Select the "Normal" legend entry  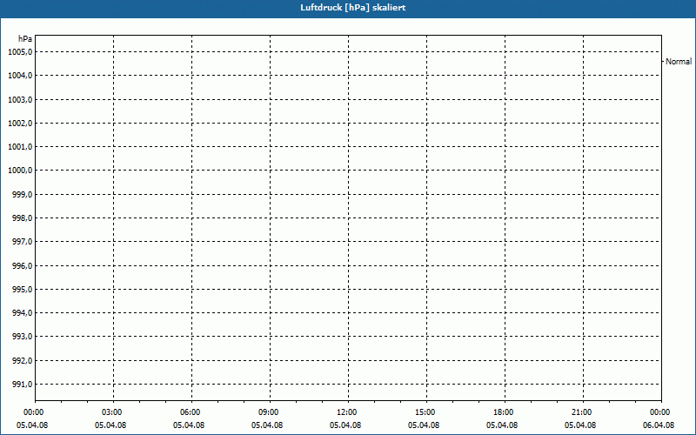pos(679,62)
